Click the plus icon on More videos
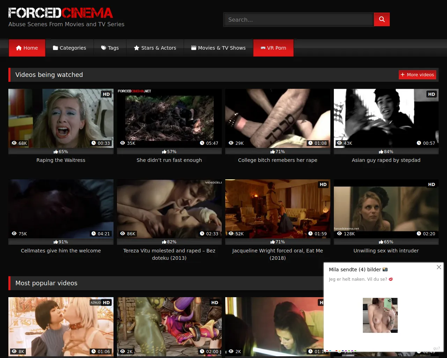 [403, 75]
